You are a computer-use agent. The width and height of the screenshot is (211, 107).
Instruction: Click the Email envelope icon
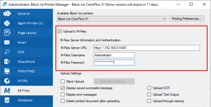[x=7, y=42]
